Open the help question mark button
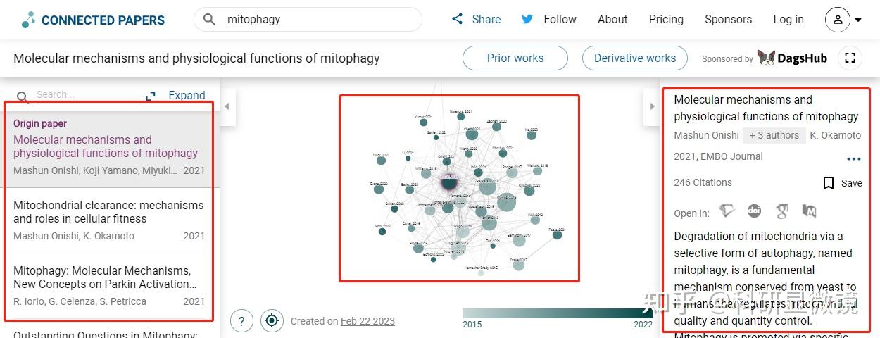This screenshot has height=338, width=880. pyautogui.click(x=241, y=321)
